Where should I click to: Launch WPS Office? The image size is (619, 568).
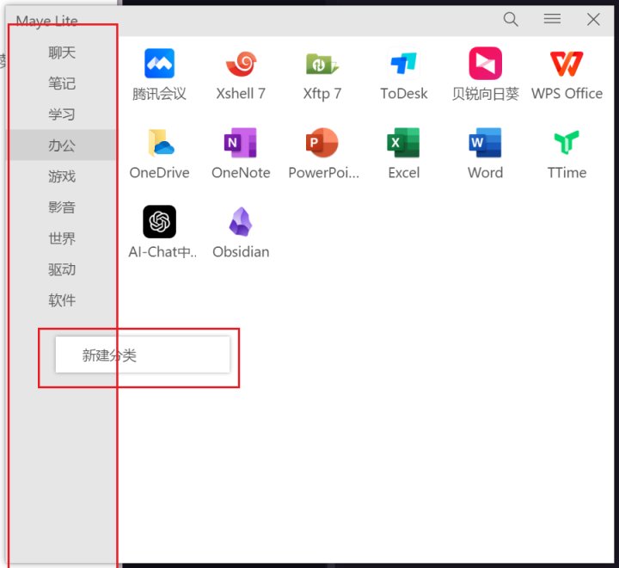(567, 64)
